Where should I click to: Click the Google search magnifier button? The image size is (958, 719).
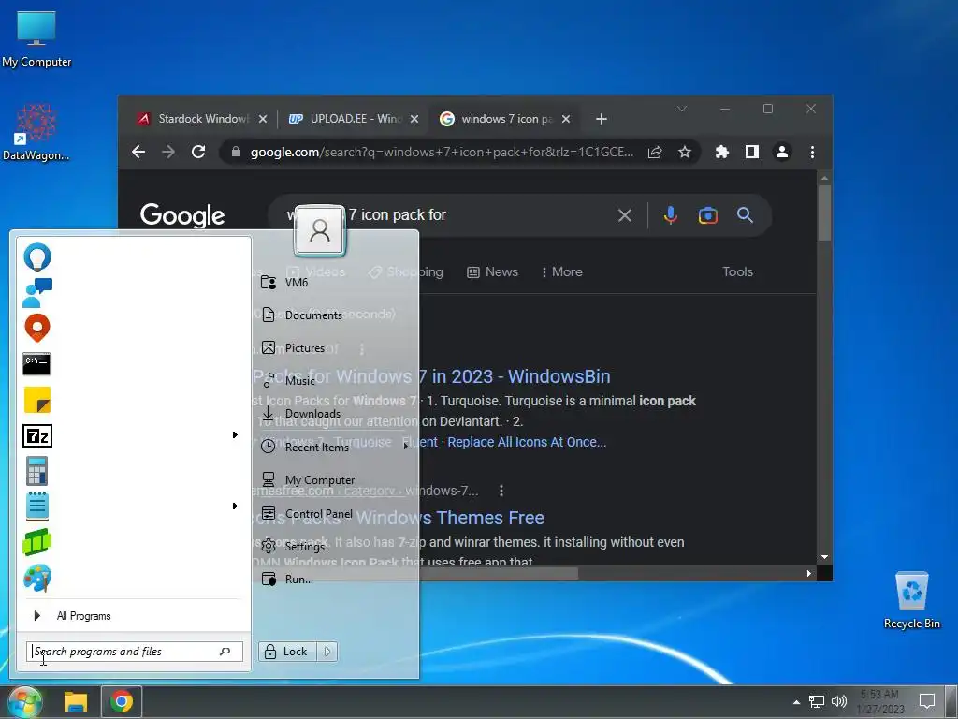tap(745, 215)
